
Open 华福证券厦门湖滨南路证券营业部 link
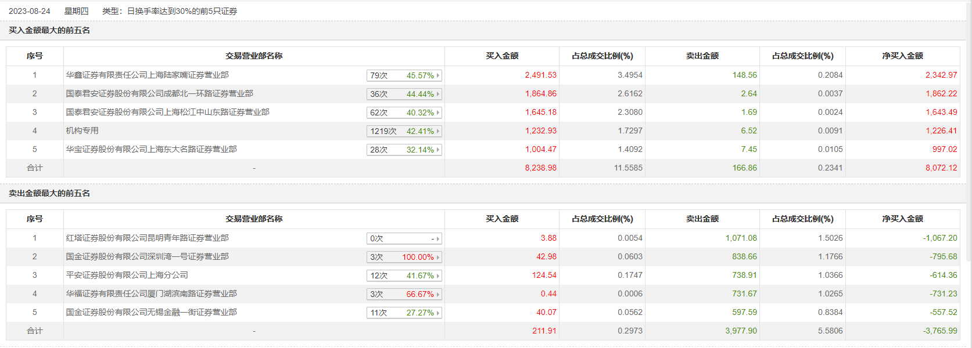[x=151, y=293]
